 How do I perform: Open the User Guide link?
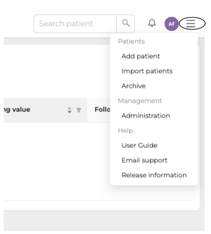coord(140,145)
